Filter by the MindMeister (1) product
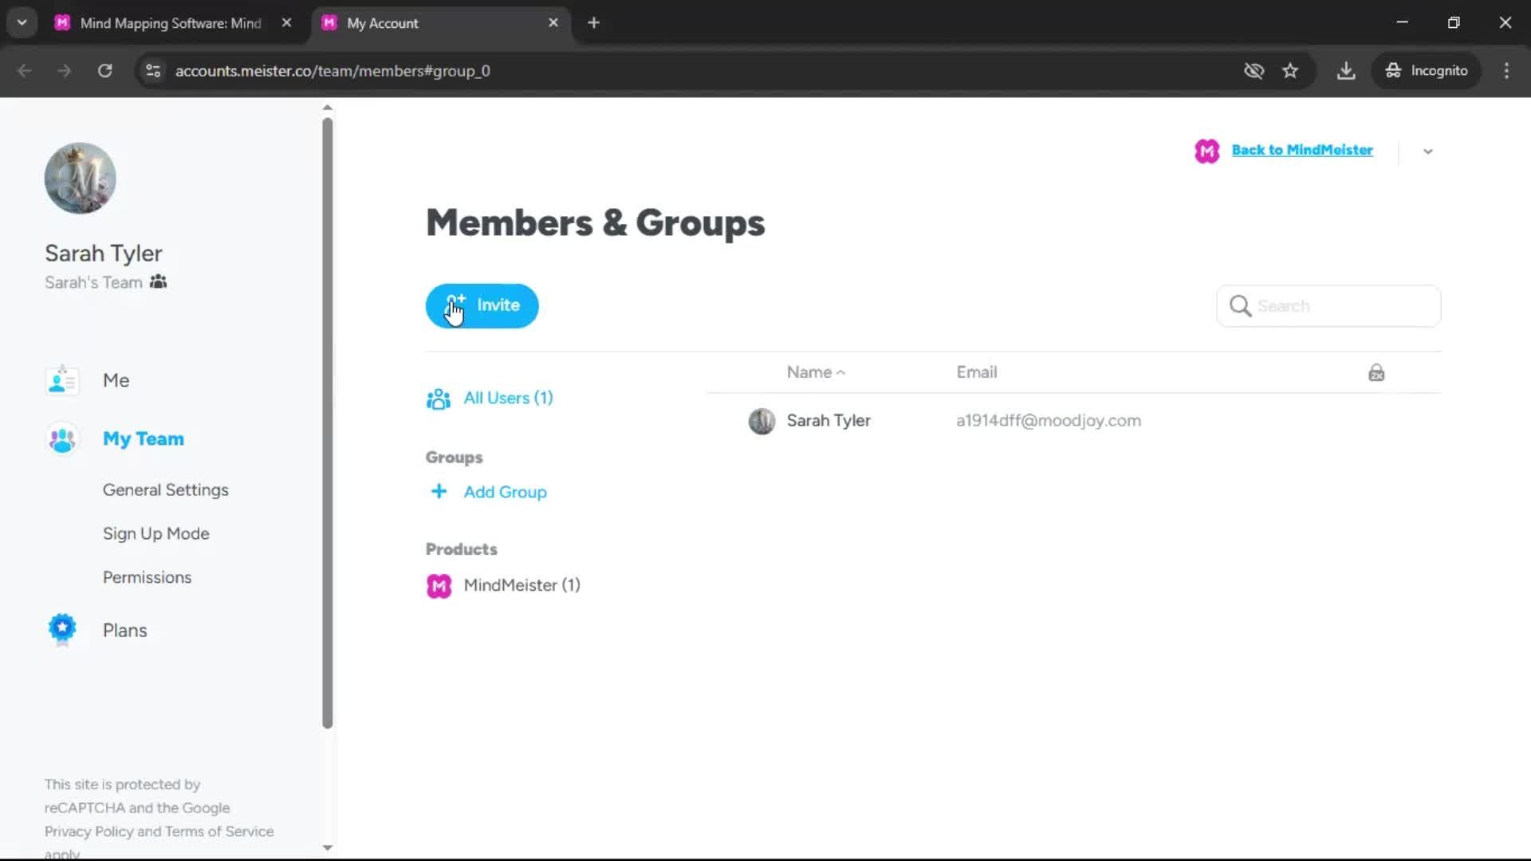Screen dimensions: 1531x861 (x=522, y=585)
